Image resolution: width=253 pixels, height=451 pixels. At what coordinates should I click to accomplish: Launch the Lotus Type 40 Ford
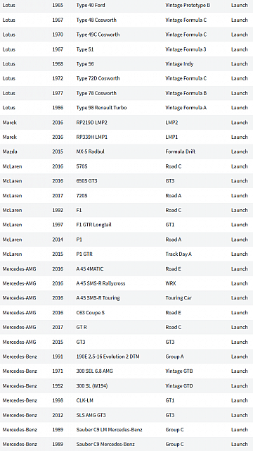[x=239, y=5]
